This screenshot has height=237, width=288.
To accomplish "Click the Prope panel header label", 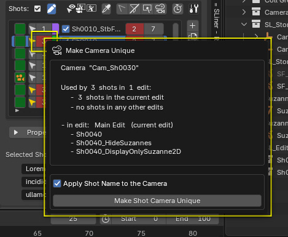I will [x=36, y=132].
